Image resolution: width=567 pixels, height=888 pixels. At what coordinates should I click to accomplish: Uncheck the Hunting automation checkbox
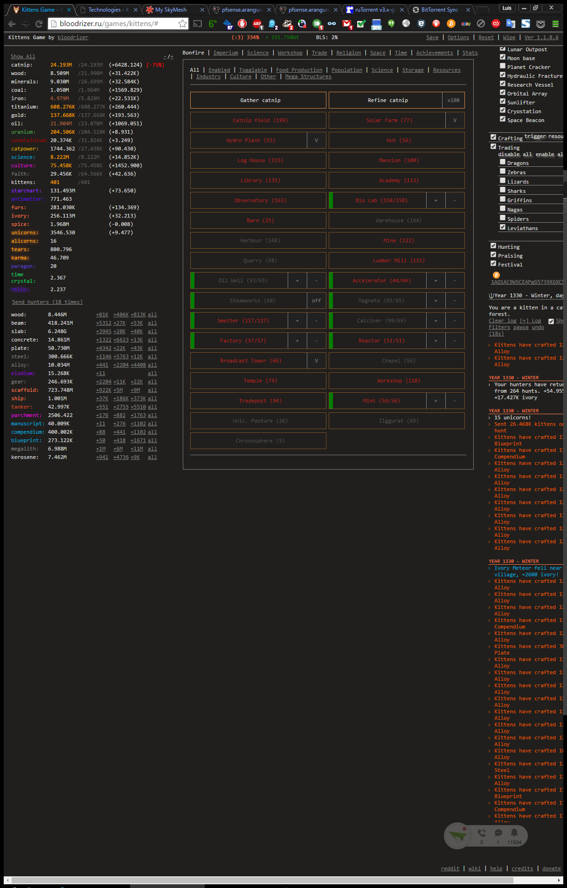tap(493, 246)
